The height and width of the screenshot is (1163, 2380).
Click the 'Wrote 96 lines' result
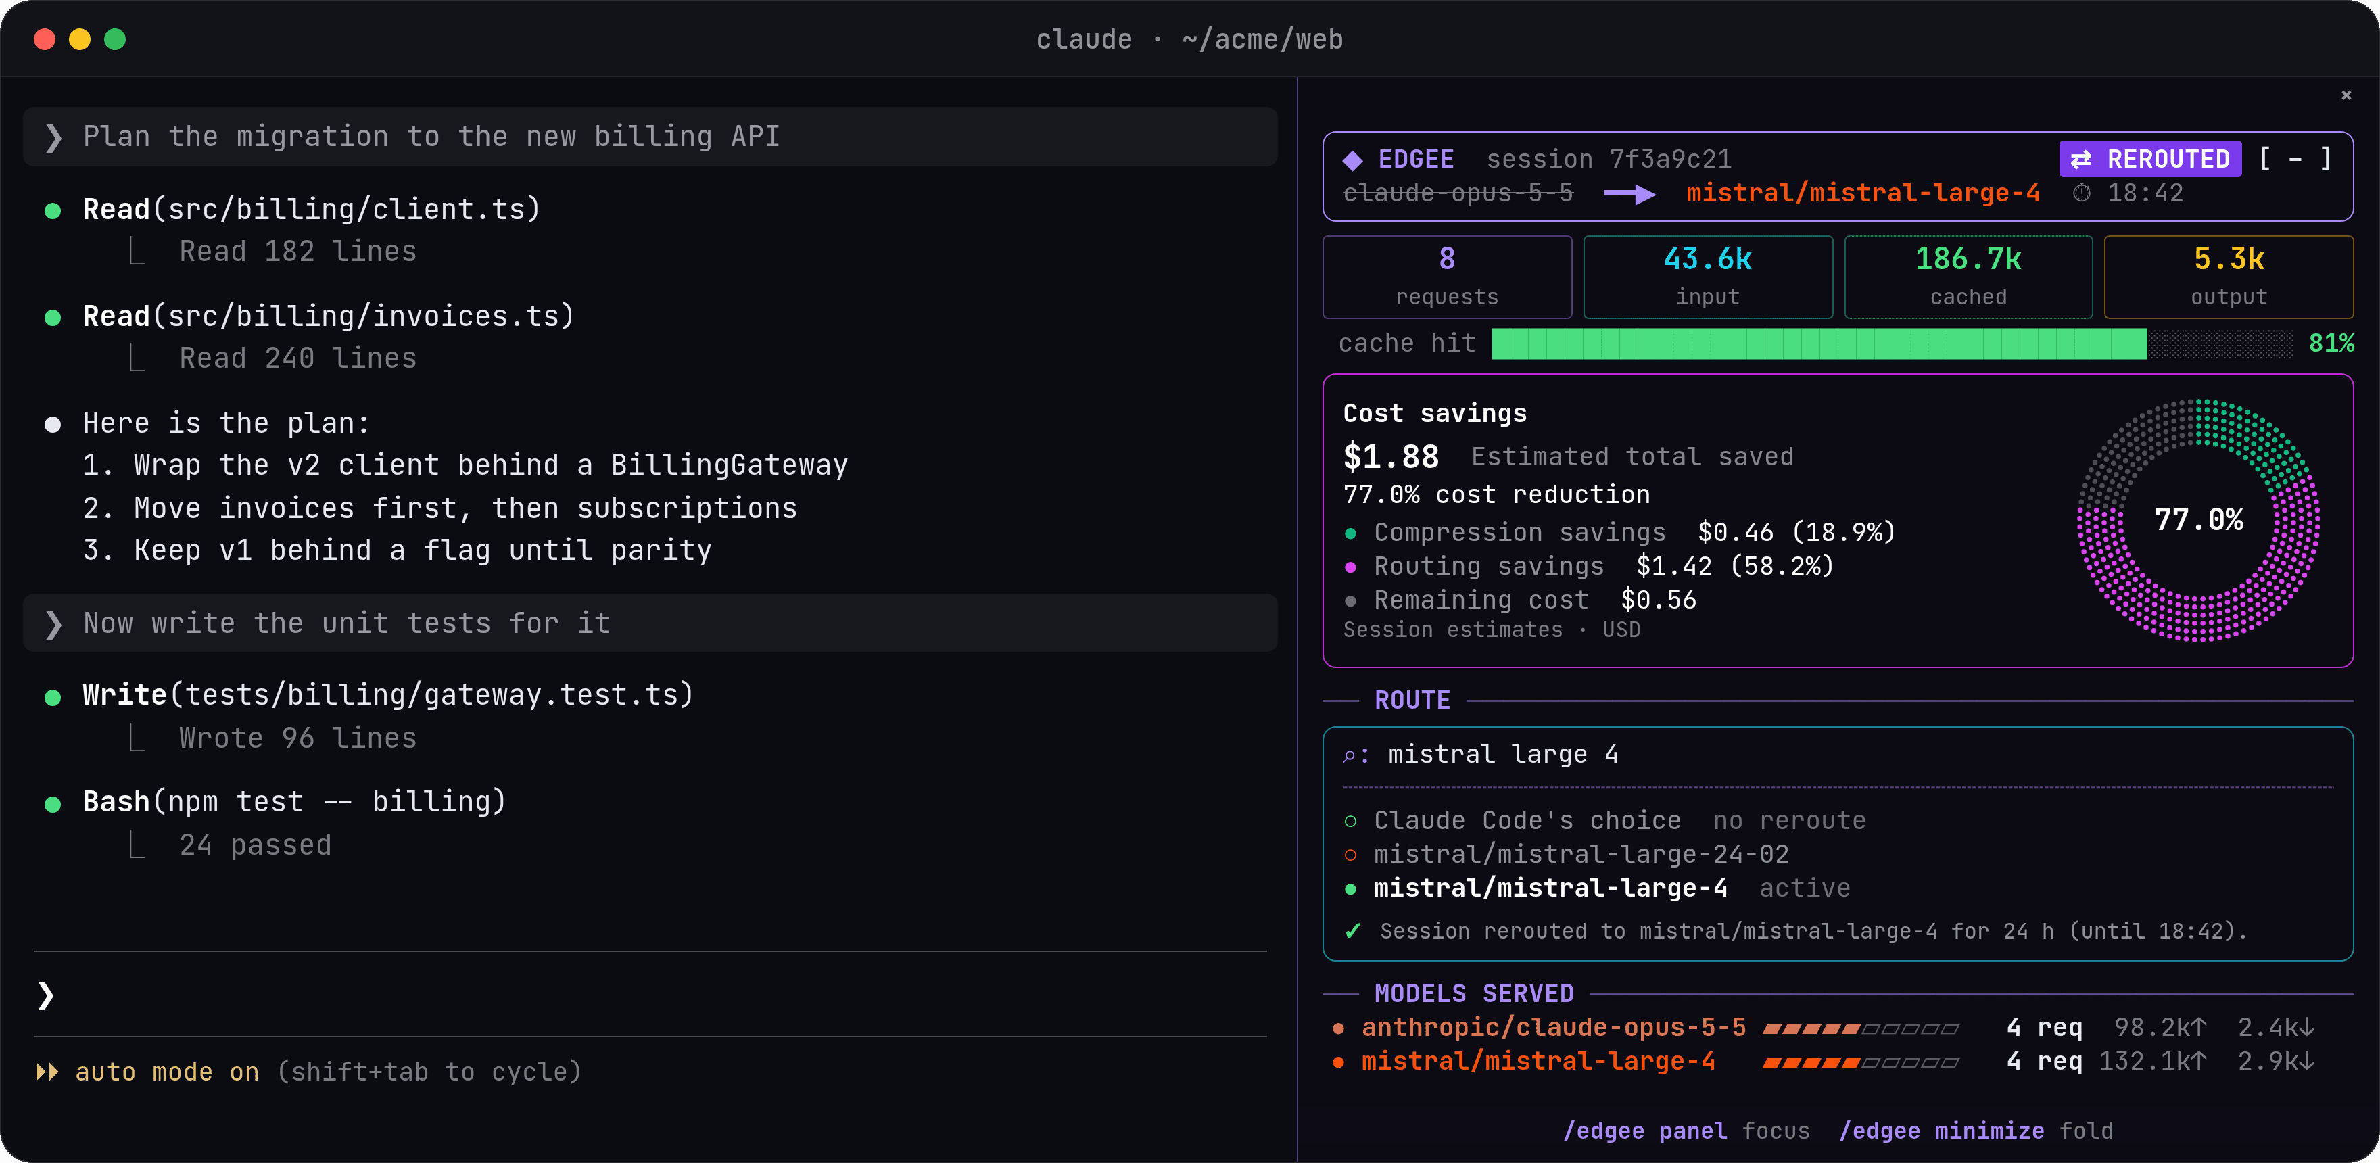(x=297, y=738)
